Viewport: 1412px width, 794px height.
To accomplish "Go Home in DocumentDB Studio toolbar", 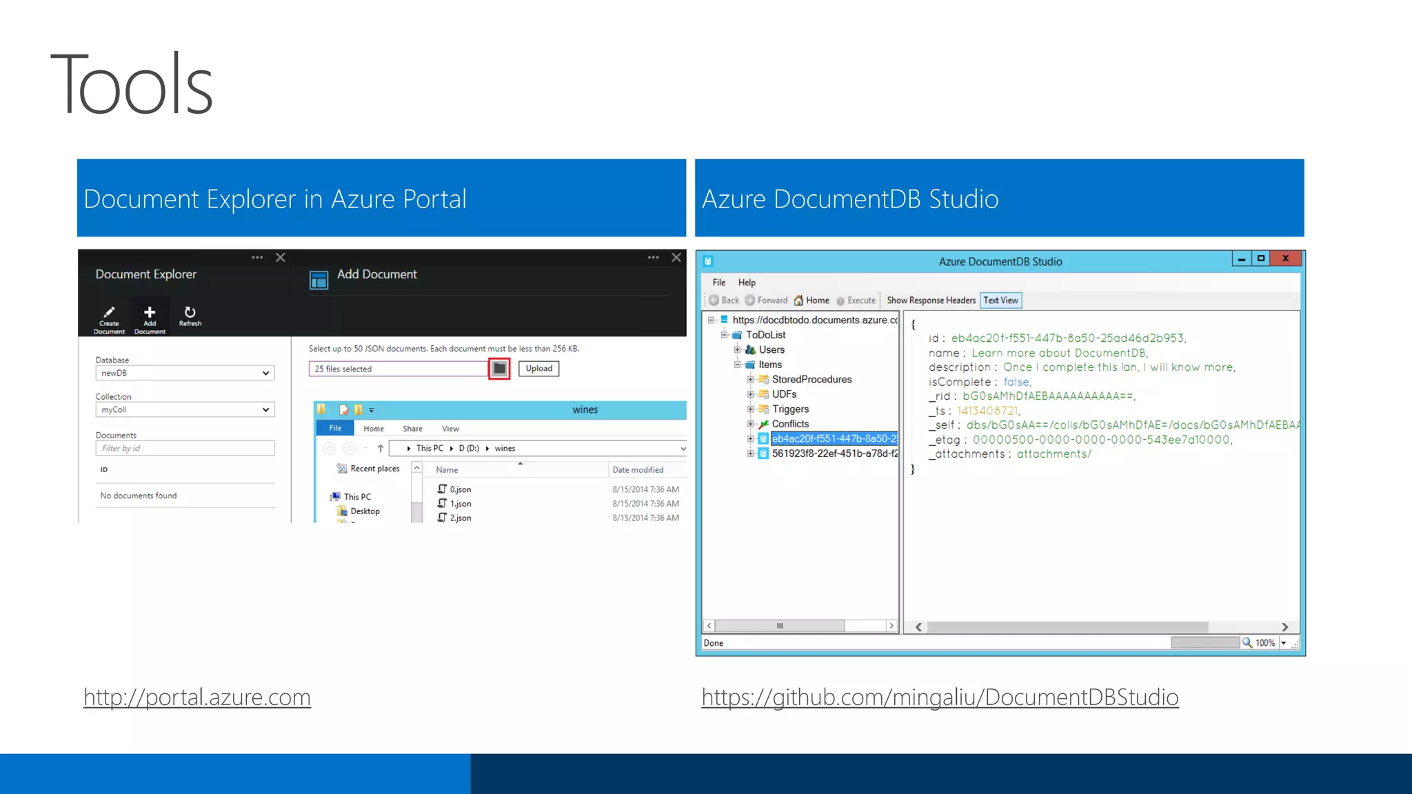I will (x=811, y=301).
